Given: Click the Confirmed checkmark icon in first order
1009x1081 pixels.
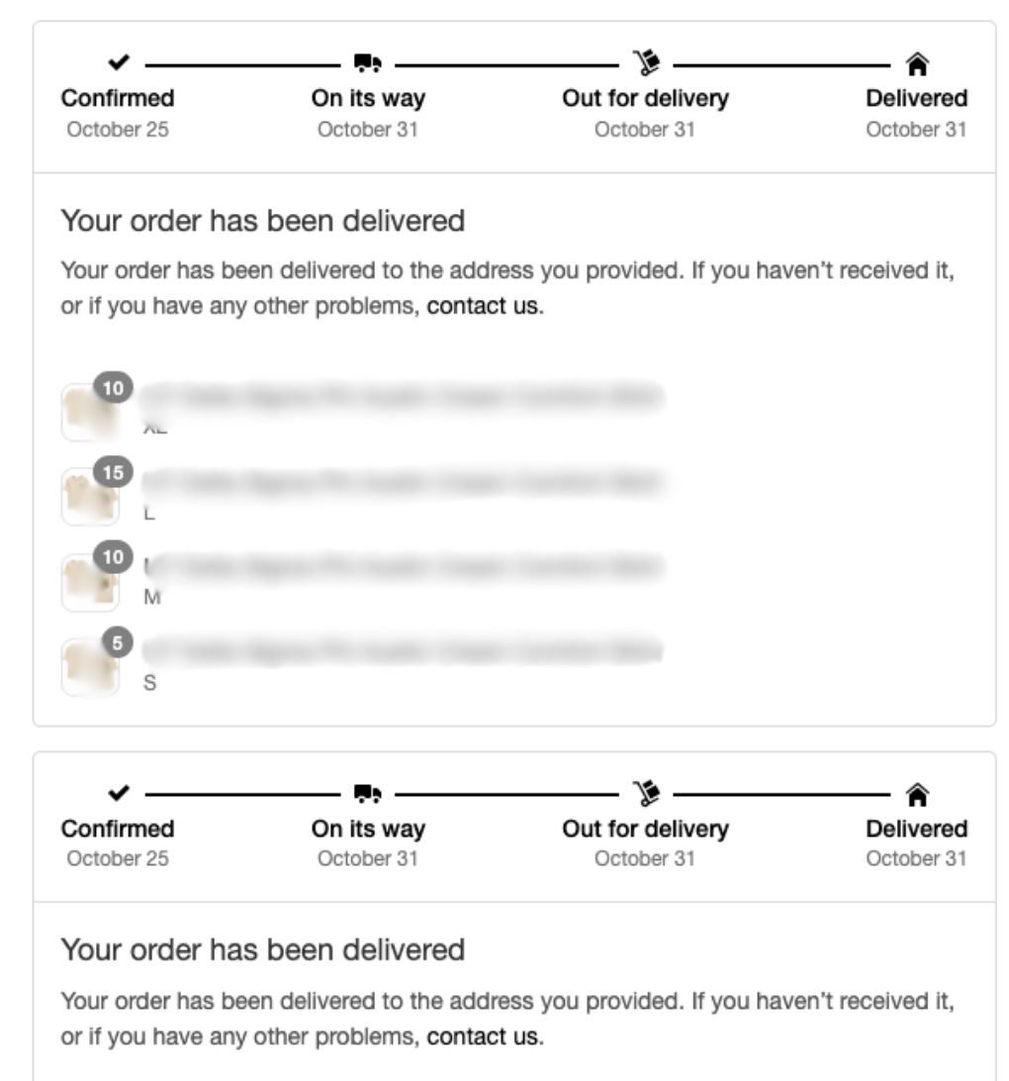Looking at the screenshot, I should pyautogui.click(x=118, y=64).
